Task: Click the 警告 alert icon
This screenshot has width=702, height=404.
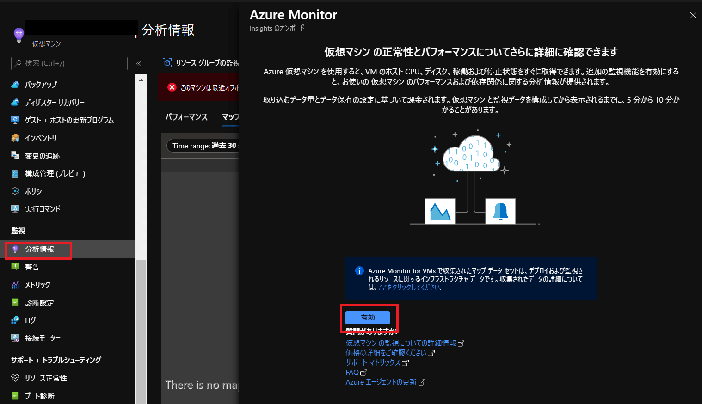Action: 15,267
